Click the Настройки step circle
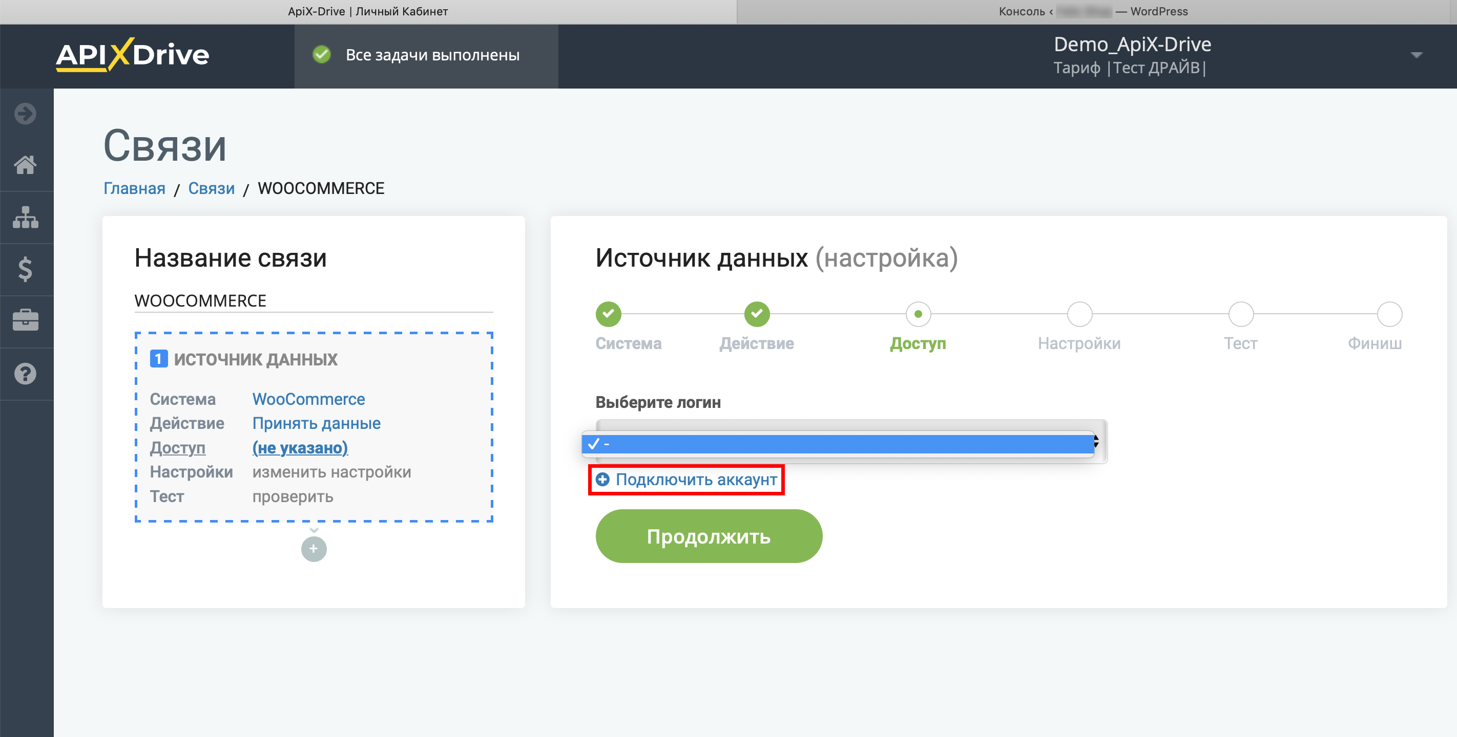Viewport: 1457px width, 737px height. pyautogui.click(x=1079, y=314)
